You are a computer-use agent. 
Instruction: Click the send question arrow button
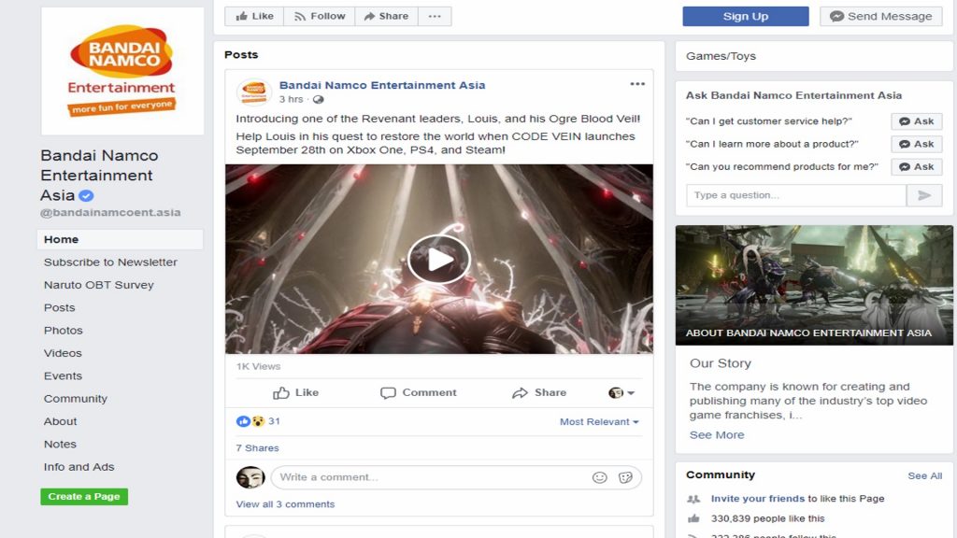pos(924,195)
